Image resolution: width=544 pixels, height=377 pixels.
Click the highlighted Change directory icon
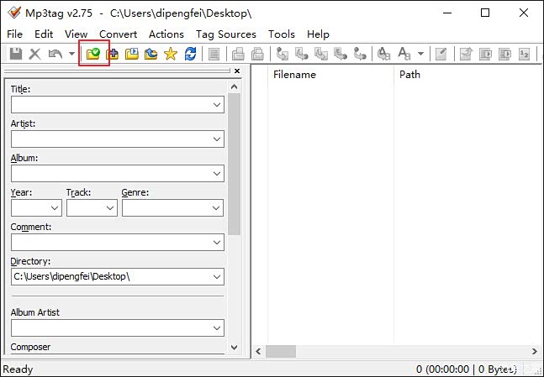tap(94, 54)
